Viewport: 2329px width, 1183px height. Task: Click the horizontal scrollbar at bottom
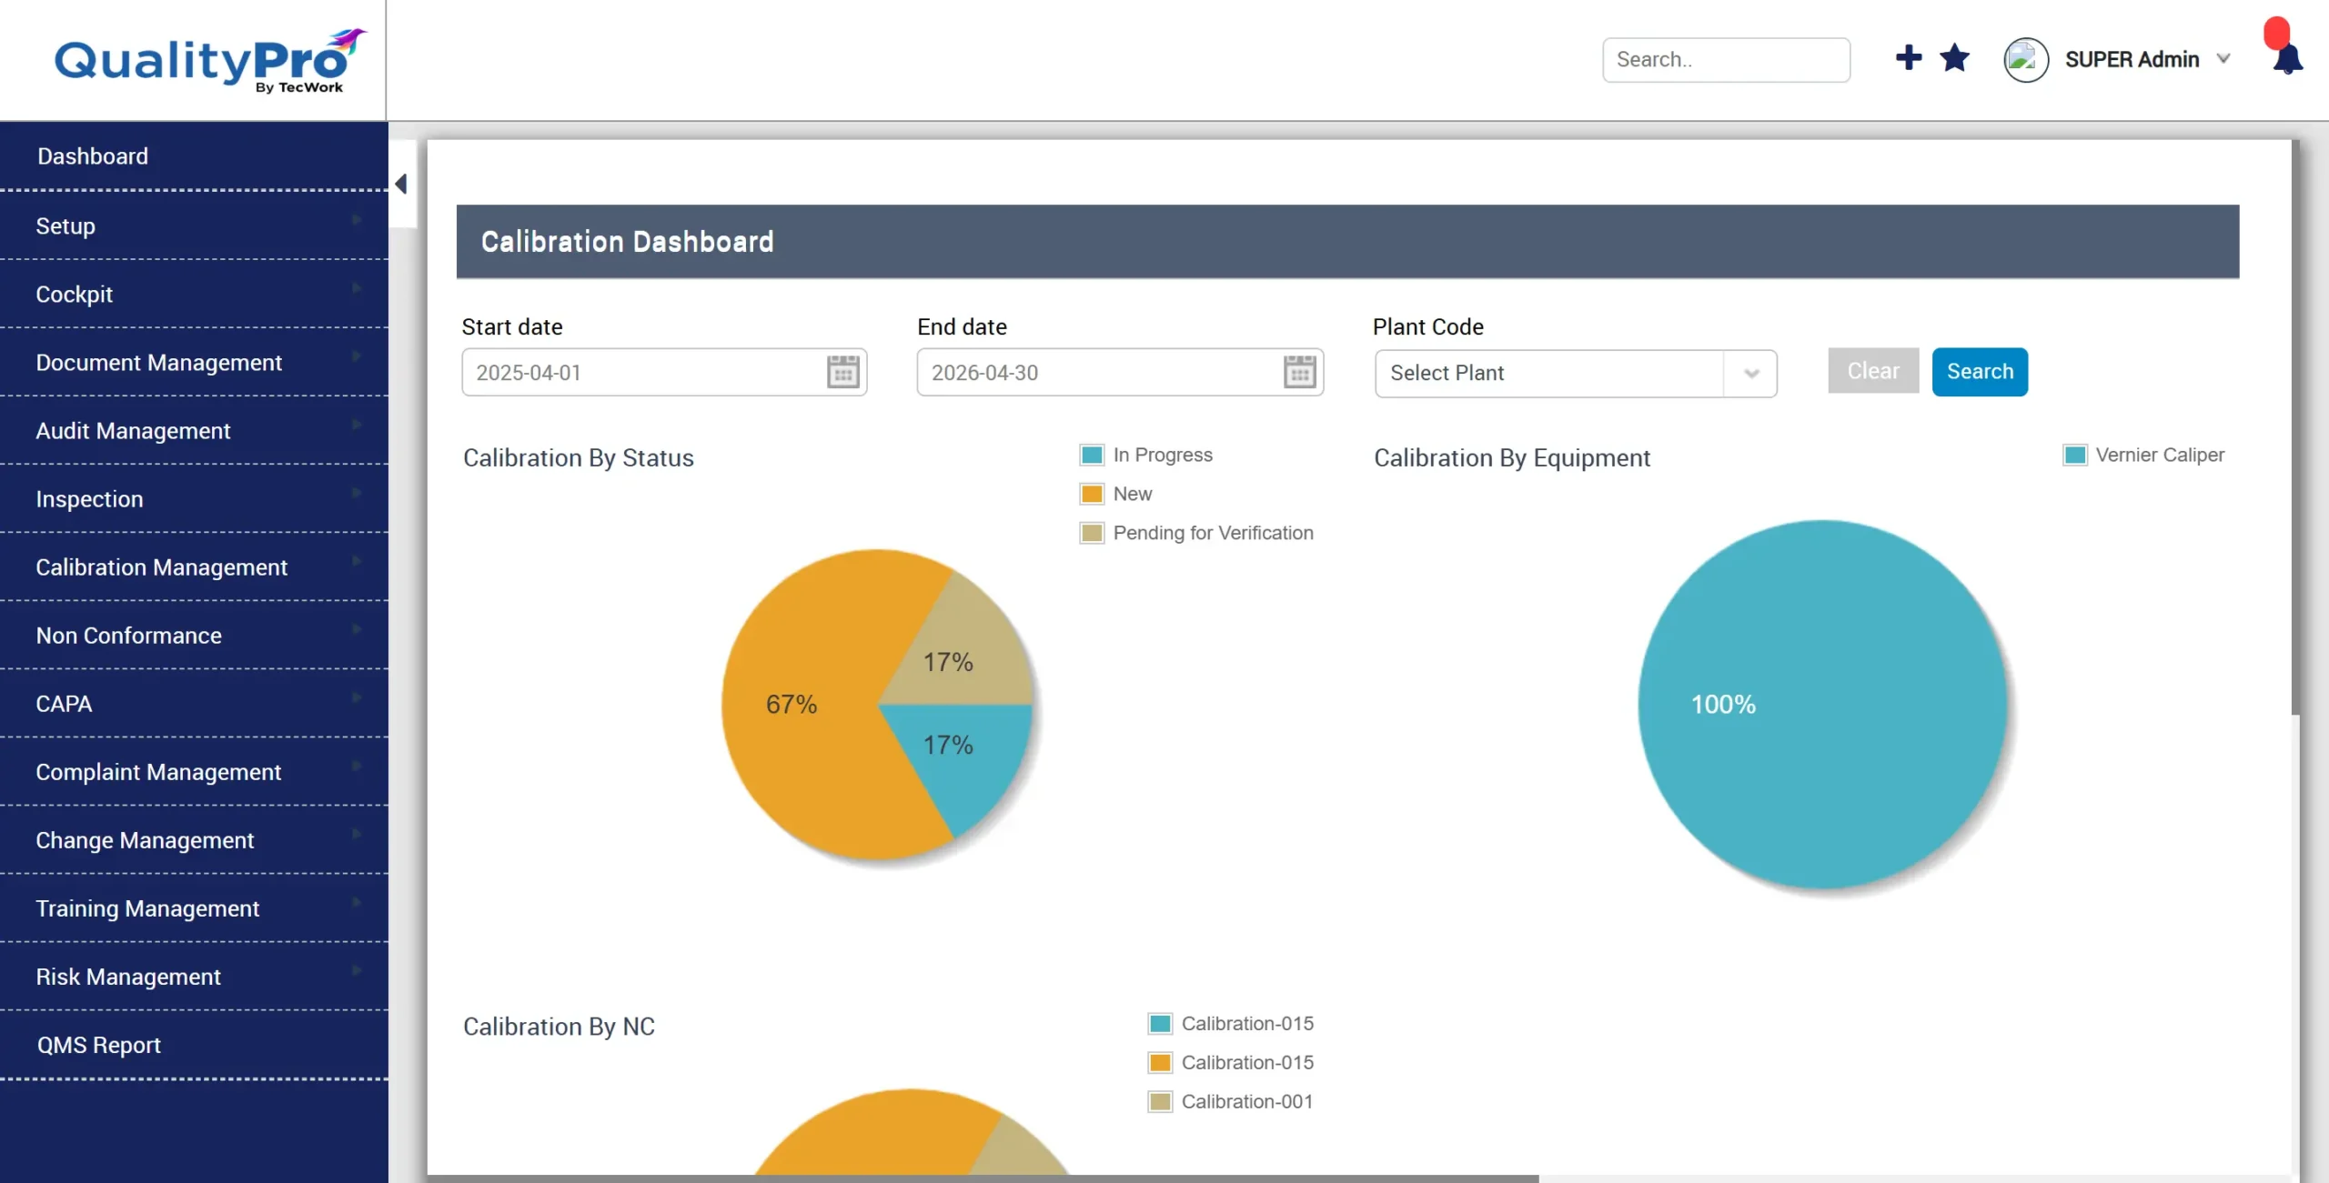click(983, 1178)
